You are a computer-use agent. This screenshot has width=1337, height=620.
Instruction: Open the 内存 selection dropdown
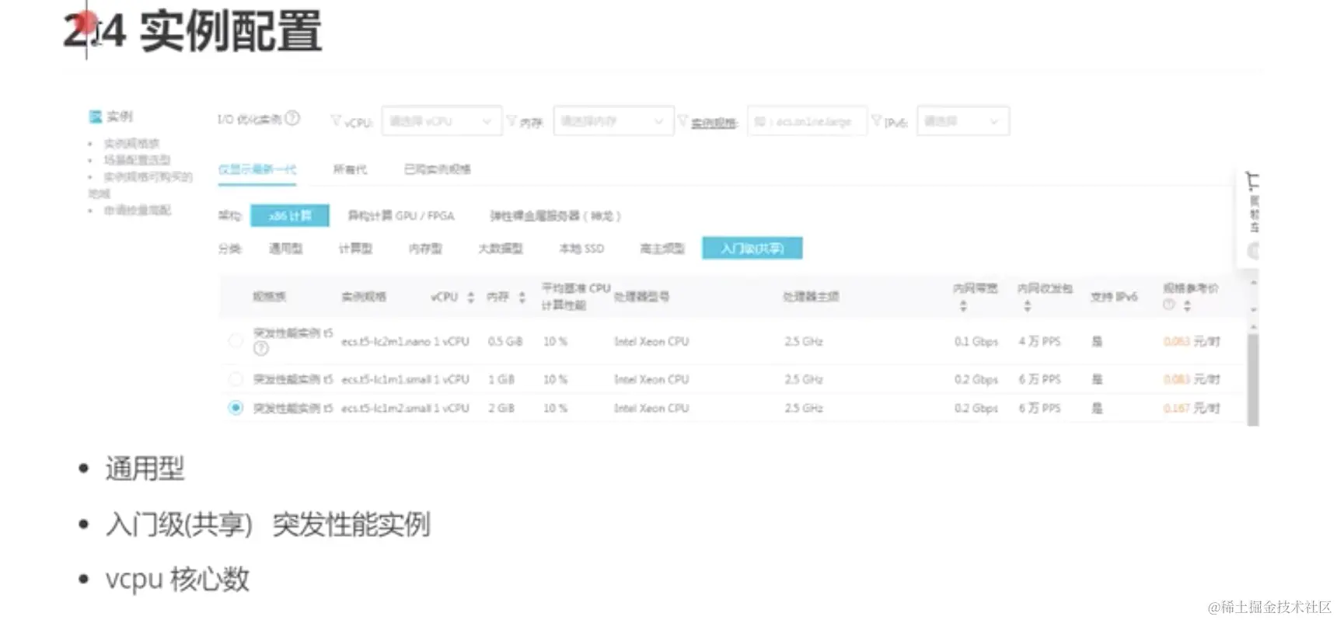613,121
